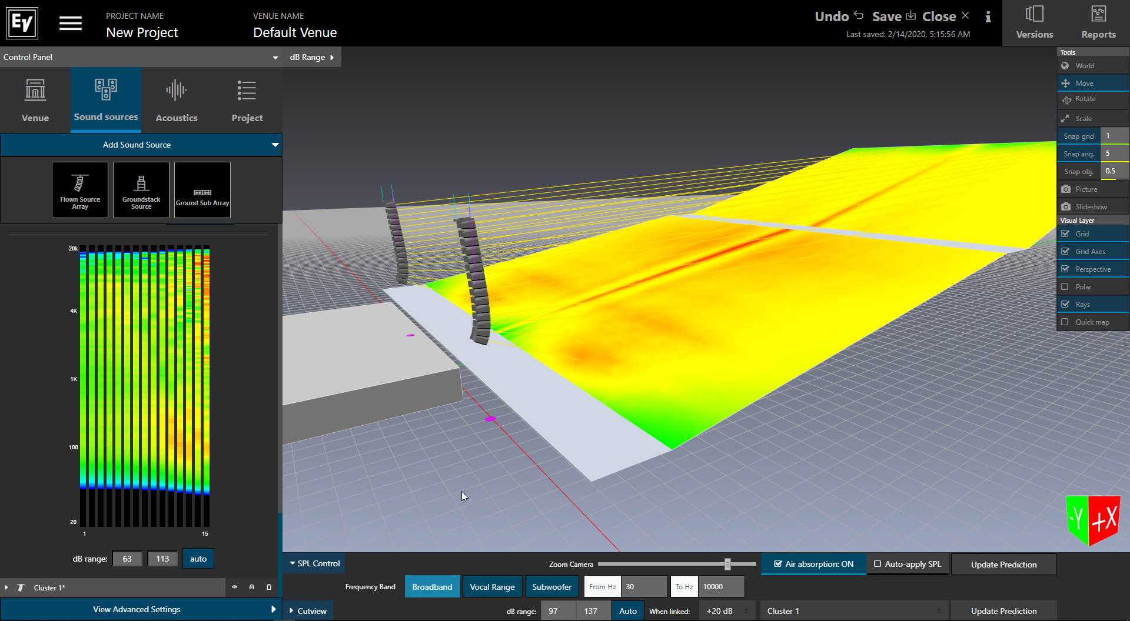Disable the Rays visual layer
The width and height of the screenshot is (1130, 621).
1065,305
